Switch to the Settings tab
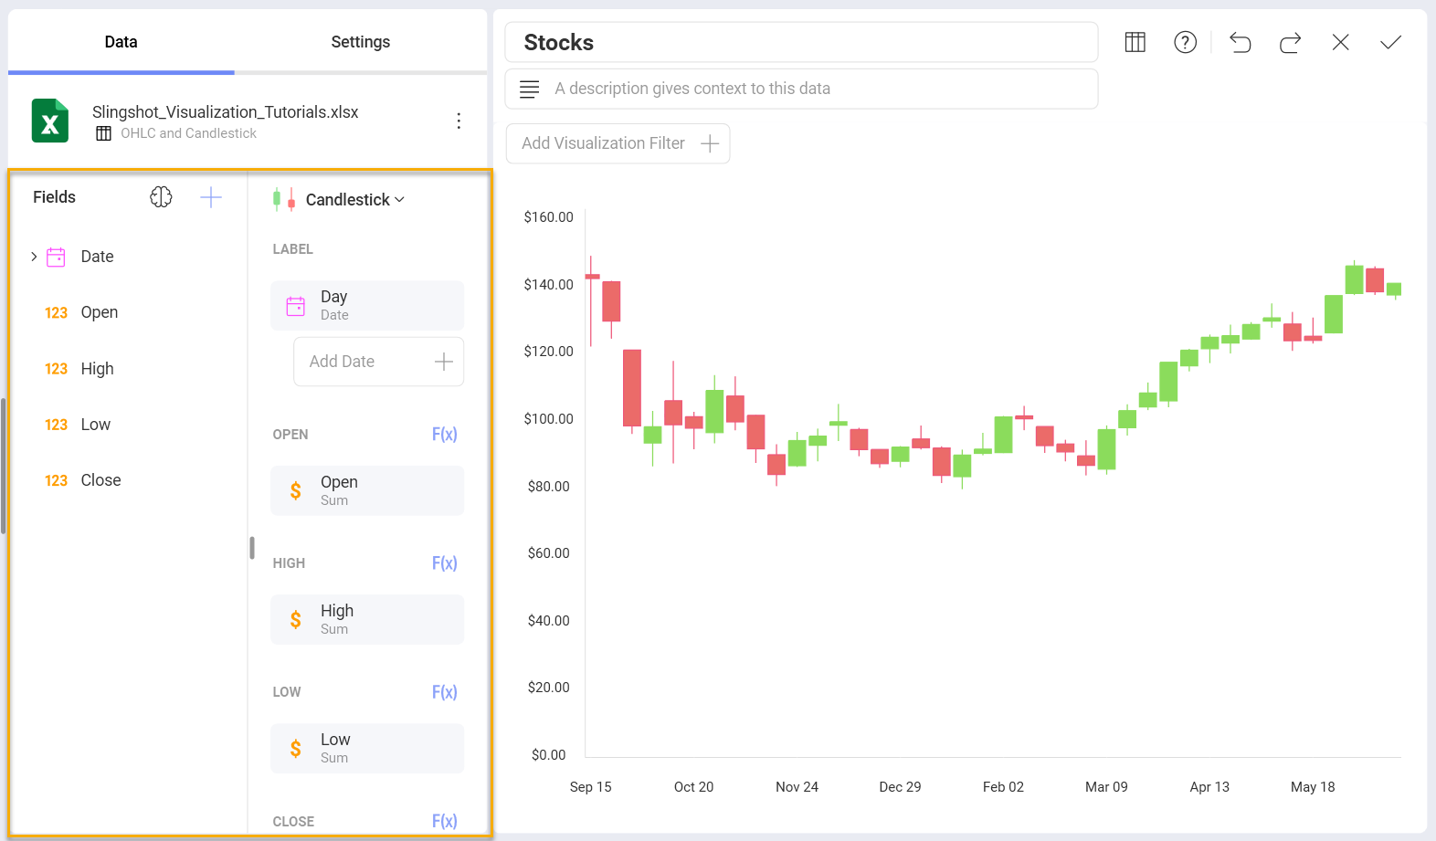The width and height of the screenshot is (1436, 841). point(360,42)
